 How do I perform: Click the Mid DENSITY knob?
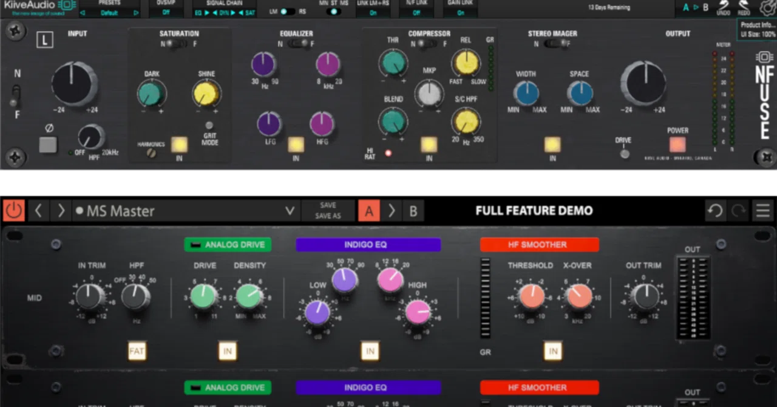pyautogui.click(x=249, y=296)
